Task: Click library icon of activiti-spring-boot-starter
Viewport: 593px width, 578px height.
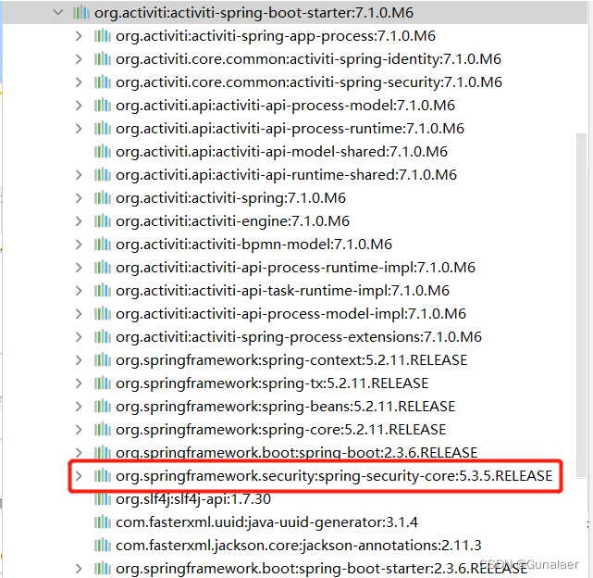Action: (x=80, y=12)
